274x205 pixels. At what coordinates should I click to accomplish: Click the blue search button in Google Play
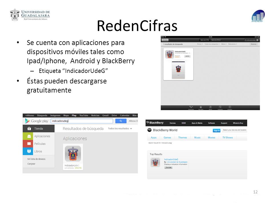click(x=121, y=121)
